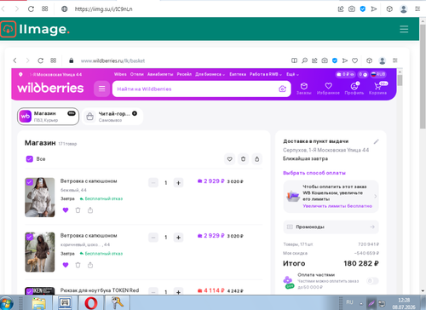Screen dimensions: 426x310
Task: Open Авиабилеты in top menu
Action: tap(160, 74)
